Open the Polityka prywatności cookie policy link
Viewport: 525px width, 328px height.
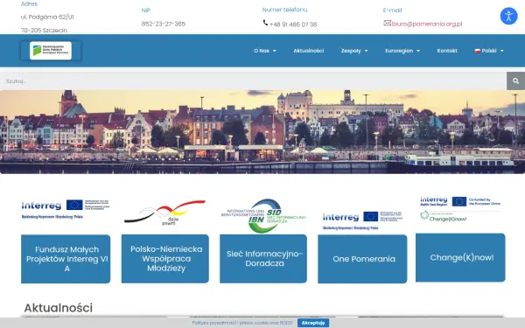coord(242,323)
